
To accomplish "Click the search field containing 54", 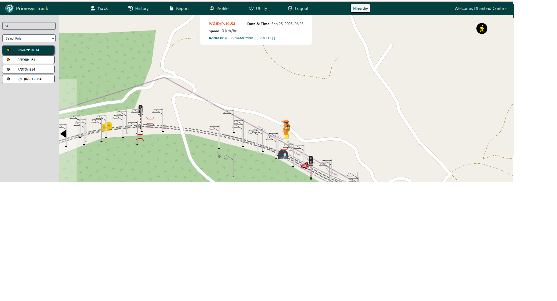I will [29, 26].
